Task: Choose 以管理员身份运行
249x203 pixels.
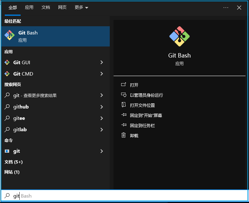Action: pos(147,95)
